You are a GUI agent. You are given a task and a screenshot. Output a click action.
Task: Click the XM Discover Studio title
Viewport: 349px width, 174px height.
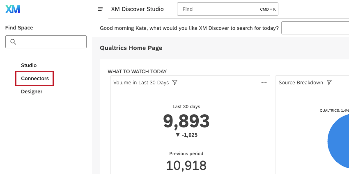click(x=137, y=9)
